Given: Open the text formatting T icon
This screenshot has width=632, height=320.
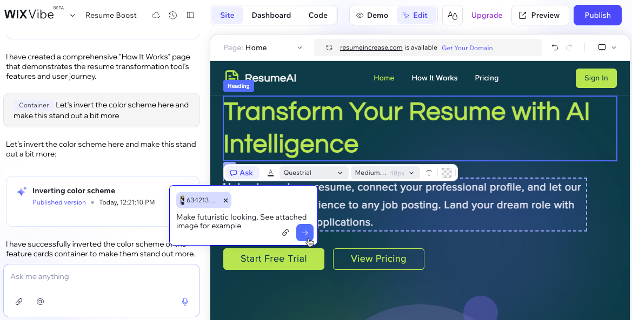Looking at the screenshot, I should click(429, 173).
